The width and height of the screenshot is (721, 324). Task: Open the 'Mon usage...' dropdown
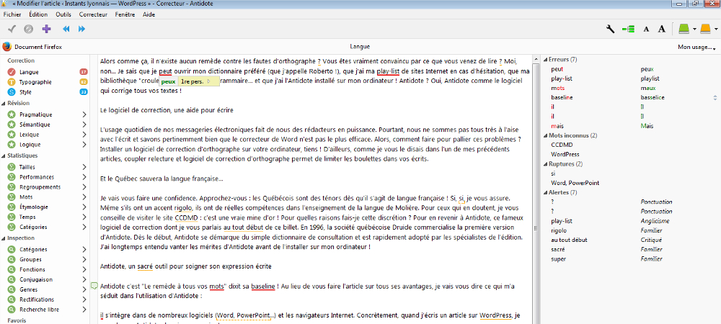(x=697, y=47)
